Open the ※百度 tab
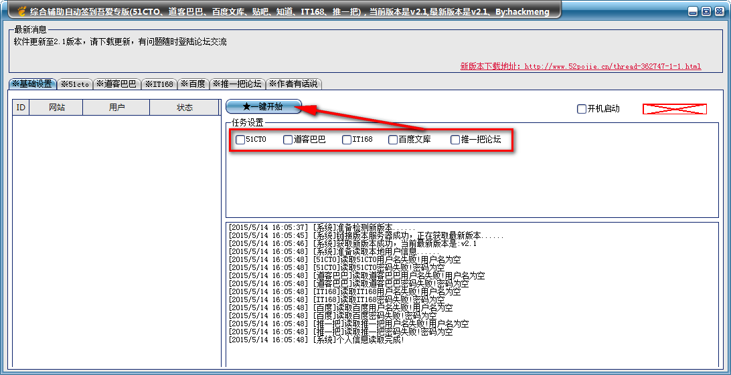The width and height of the screenshot is (731, 375). pyautogui.click(x=193, y=84)
